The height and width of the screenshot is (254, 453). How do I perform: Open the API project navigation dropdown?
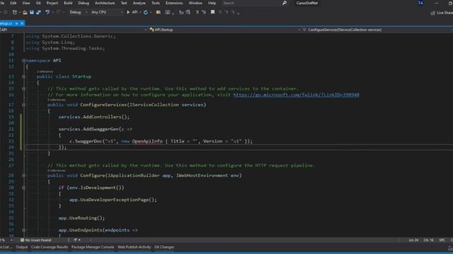click(x=74, y=30)
